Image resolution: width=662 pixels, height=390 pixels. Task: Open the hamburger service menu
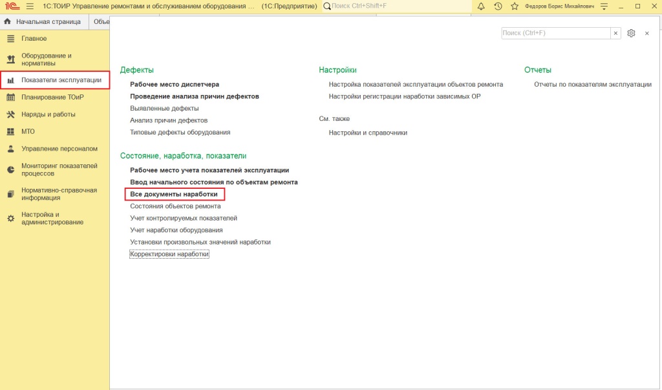click(30, 6)
